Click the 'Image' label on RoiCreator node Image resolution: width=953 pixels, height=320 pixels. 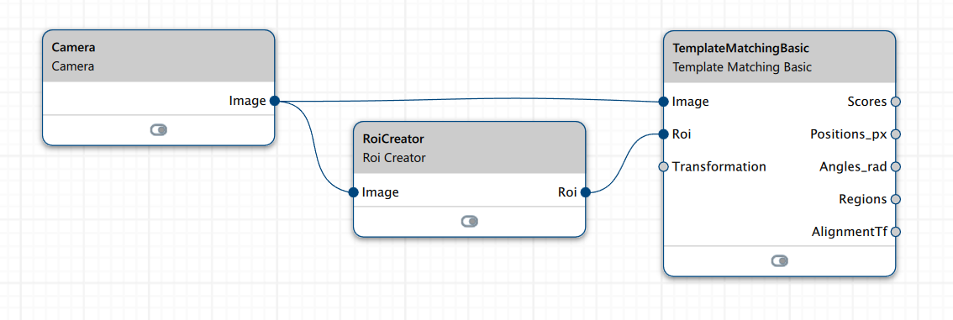coord(381,192)
